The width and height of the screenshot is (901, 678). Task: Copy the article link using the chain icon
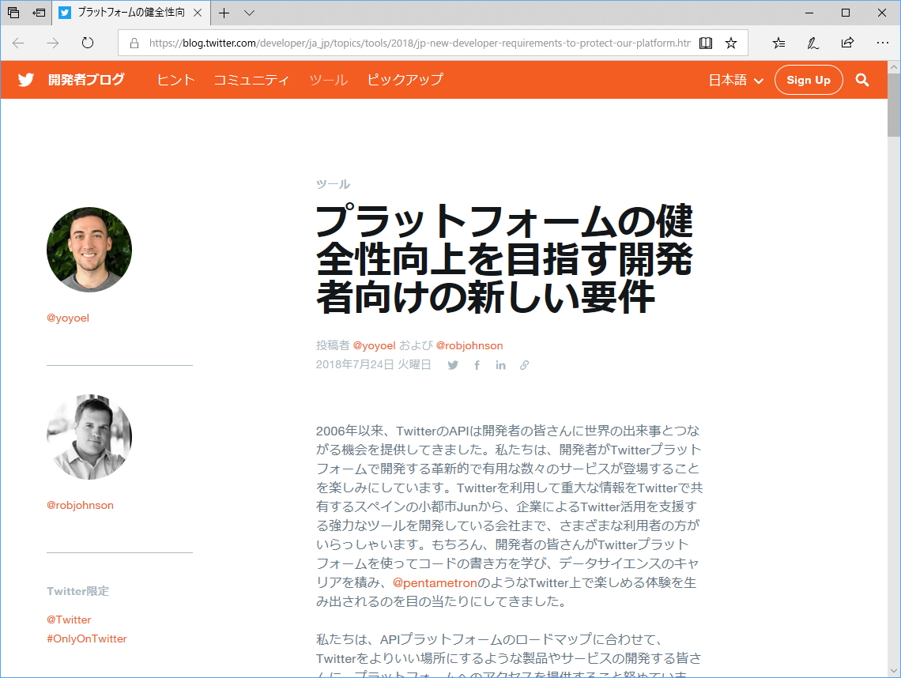(524, 364)
